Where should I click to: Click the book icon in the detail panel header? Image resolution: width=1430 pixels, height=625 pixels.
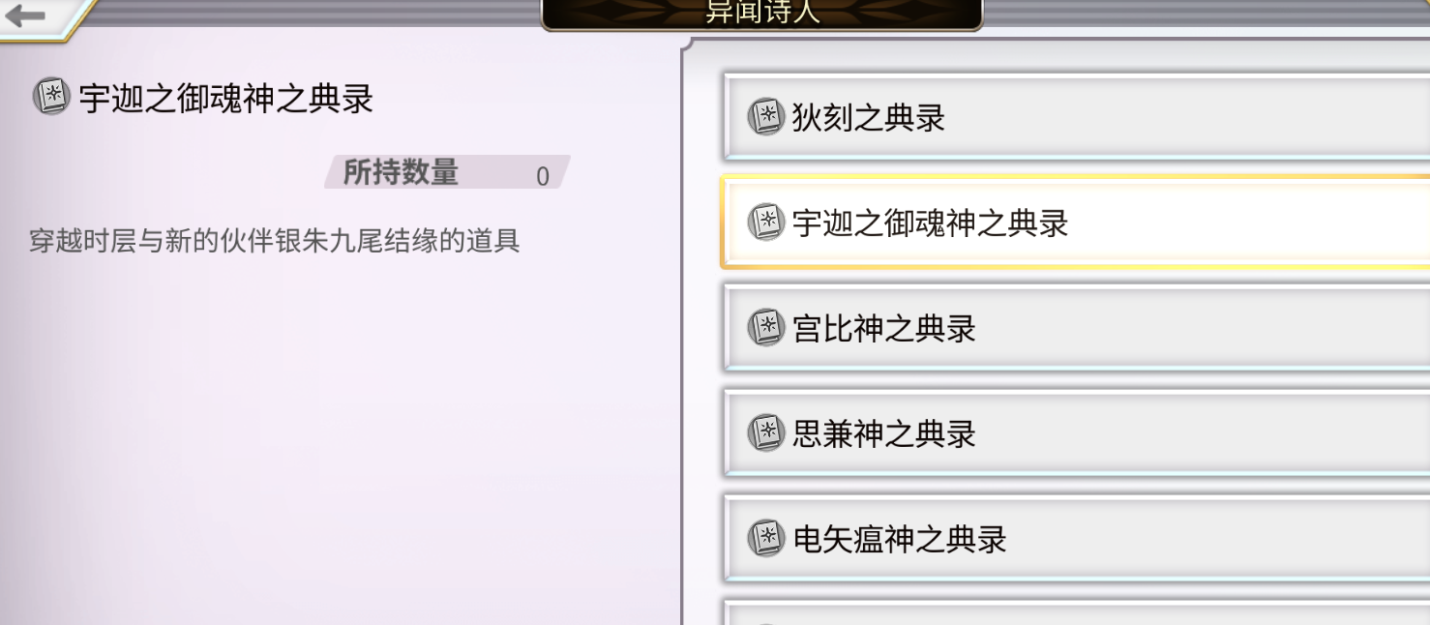click(51, 97)
